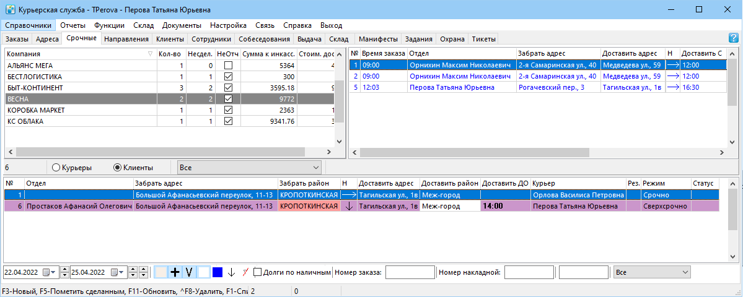Switch to the Заказы tab
Image resolution: width=743 pixels, height=297 pixels.
(x=17, y=39)
